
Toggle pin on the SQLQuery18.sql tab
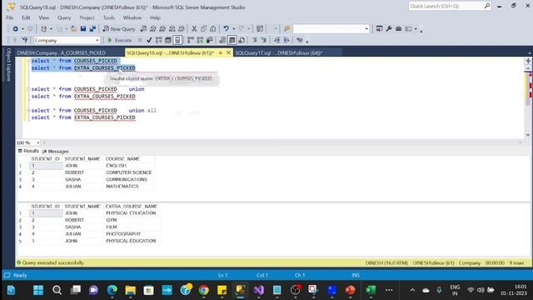(x=220, y=52)
